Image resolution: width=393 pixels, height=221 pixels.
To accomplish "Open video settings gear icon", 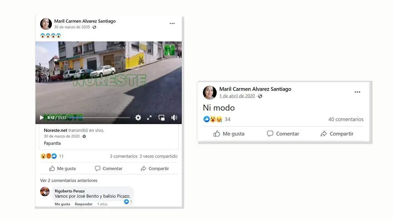I will coord(138,118).
